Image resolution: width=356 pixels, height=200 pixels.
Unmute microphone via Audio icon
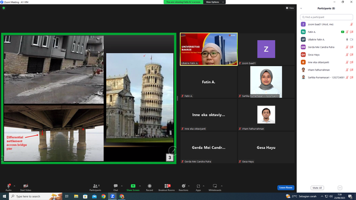8,186
